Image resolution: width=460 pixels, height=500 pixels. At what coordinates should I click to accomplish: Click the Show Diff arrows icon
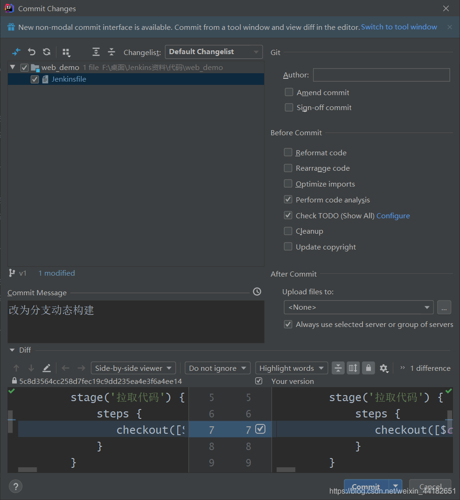(16, 52)
